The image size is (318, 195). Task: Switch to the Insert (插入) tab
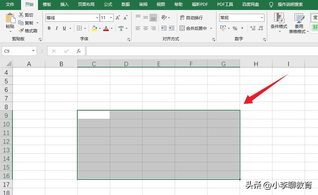(65, 4)
